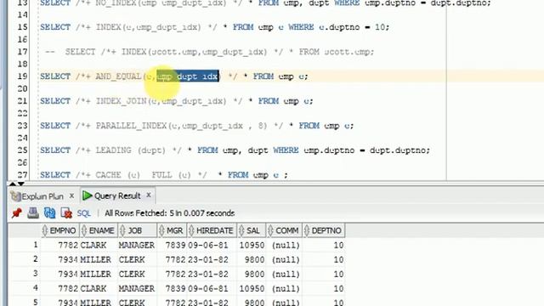Click INDEX_JOIN hint on line 21
Image resolution: width=544 pixels, height=306 pixels.
click(121, 101)
